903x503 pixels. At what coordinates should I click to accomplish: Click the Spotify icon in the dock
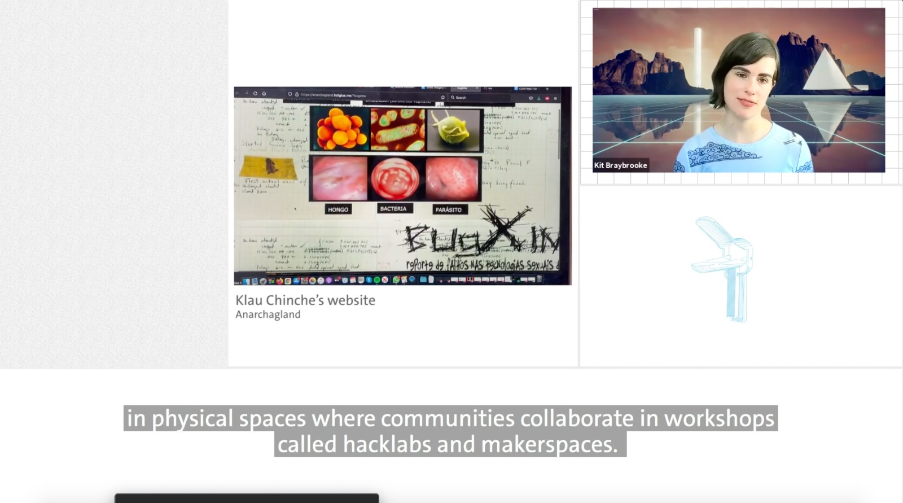tap(377, 280)
